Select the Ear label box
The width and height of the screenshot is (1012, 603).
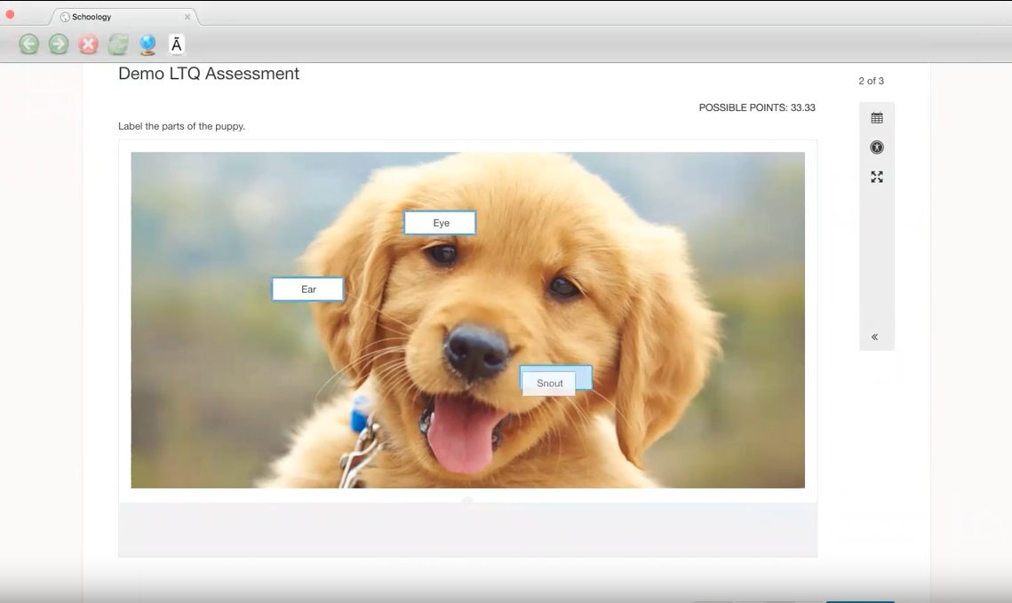point(307,290)
